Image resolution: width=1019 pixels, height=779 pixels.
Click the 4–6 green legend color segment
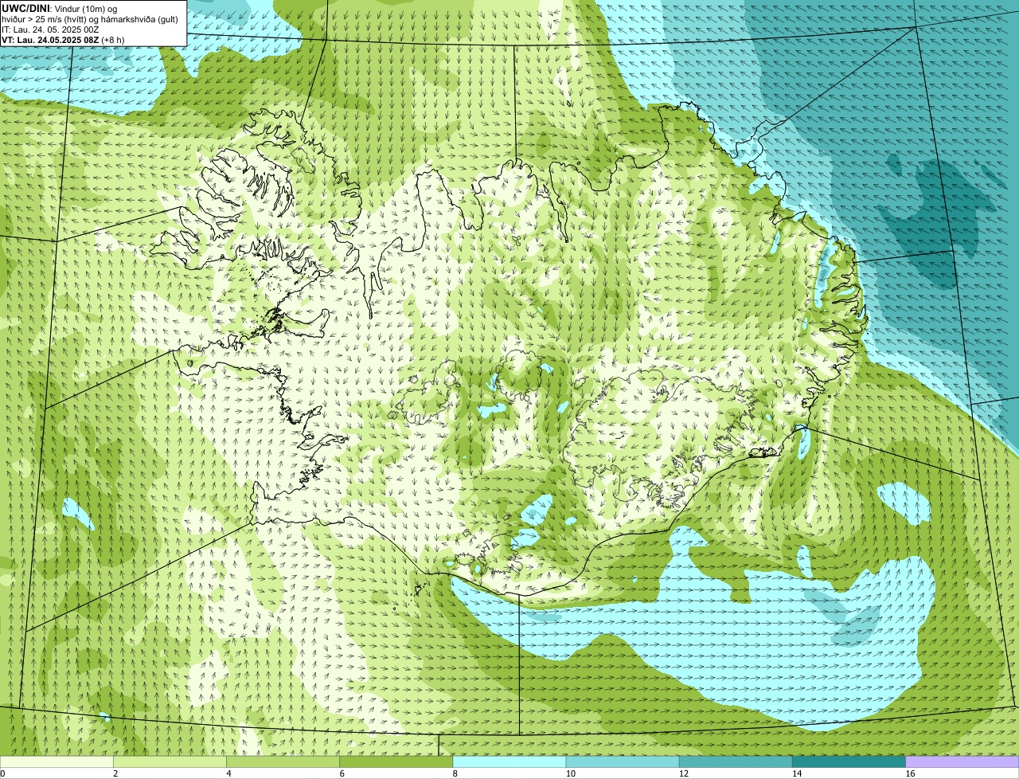click(x=283, y=761)
